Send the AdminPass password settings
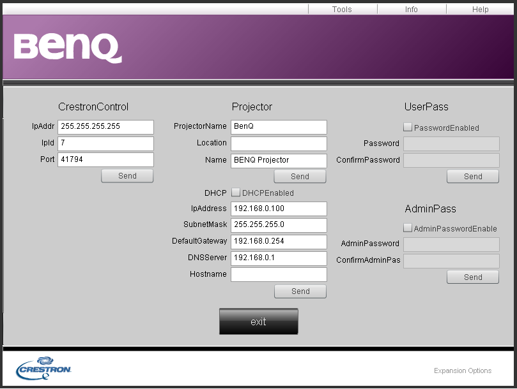 point(473,277)
